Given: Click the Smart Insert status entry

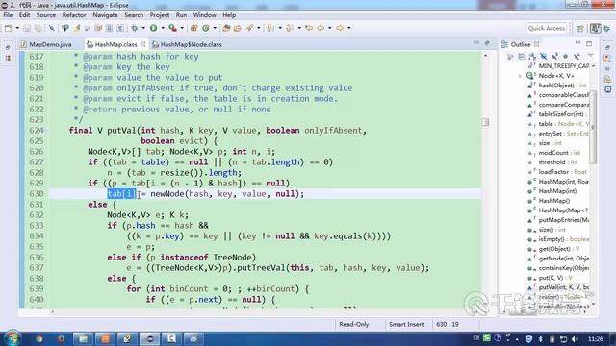Looking at the screenshot, I should point(406,325).
